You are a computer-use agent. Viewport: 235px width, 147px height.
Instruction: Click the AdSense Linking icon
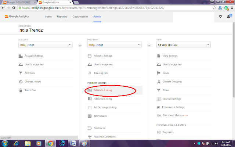[90, 99]
